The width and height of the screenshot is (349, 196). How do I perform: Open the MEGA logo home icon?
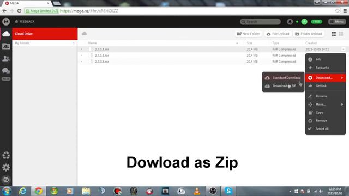pos(6,22)
